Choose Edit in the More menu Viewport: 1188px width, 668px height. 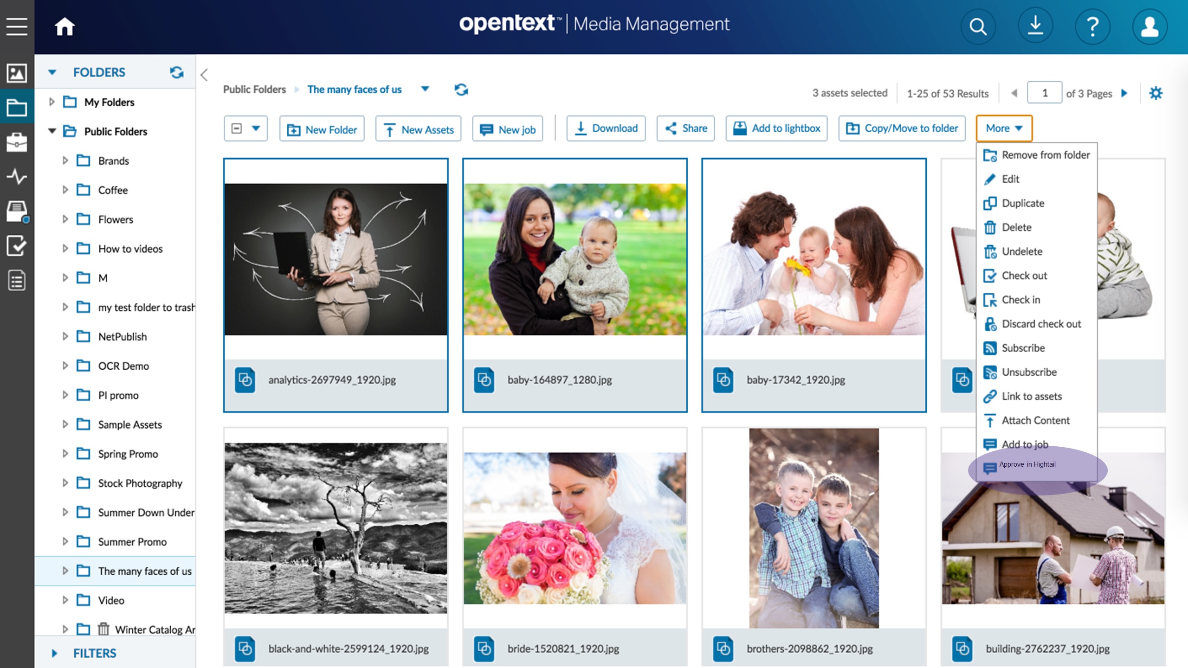point(1037,179)
